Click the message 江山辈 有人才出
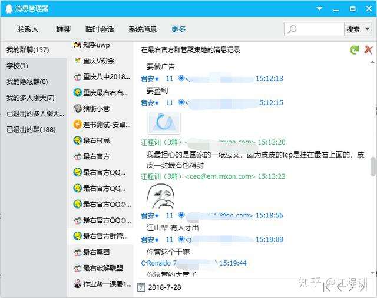The width and height of the screenshot is (377, 298). coord(173,227)
